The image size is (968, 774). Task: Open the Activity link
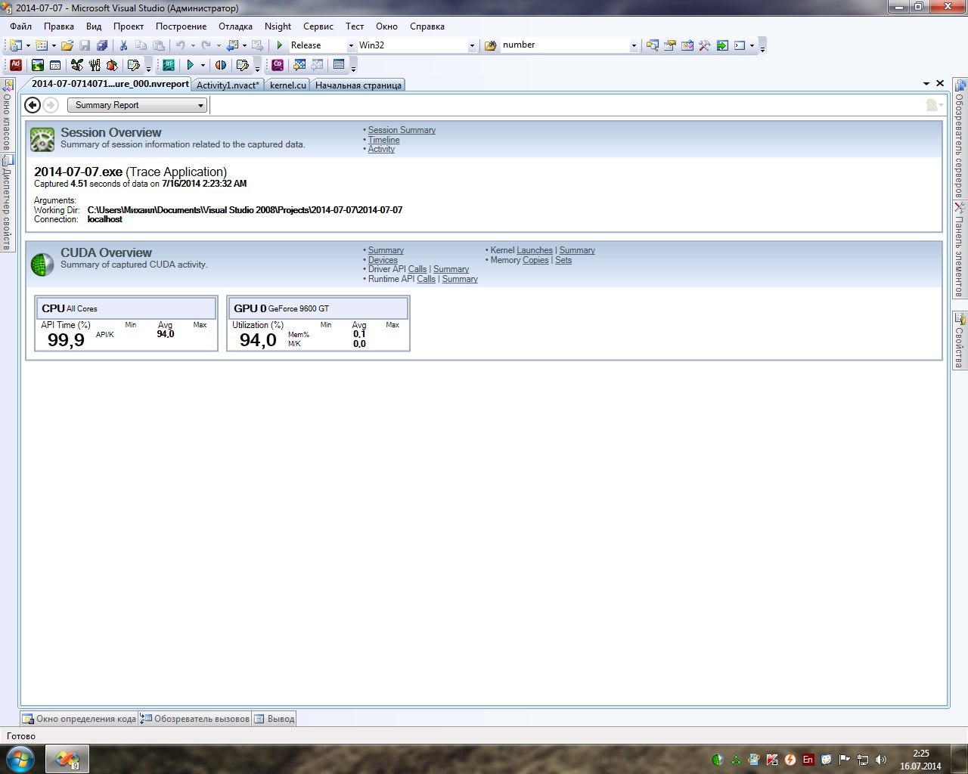pos(381,149)
